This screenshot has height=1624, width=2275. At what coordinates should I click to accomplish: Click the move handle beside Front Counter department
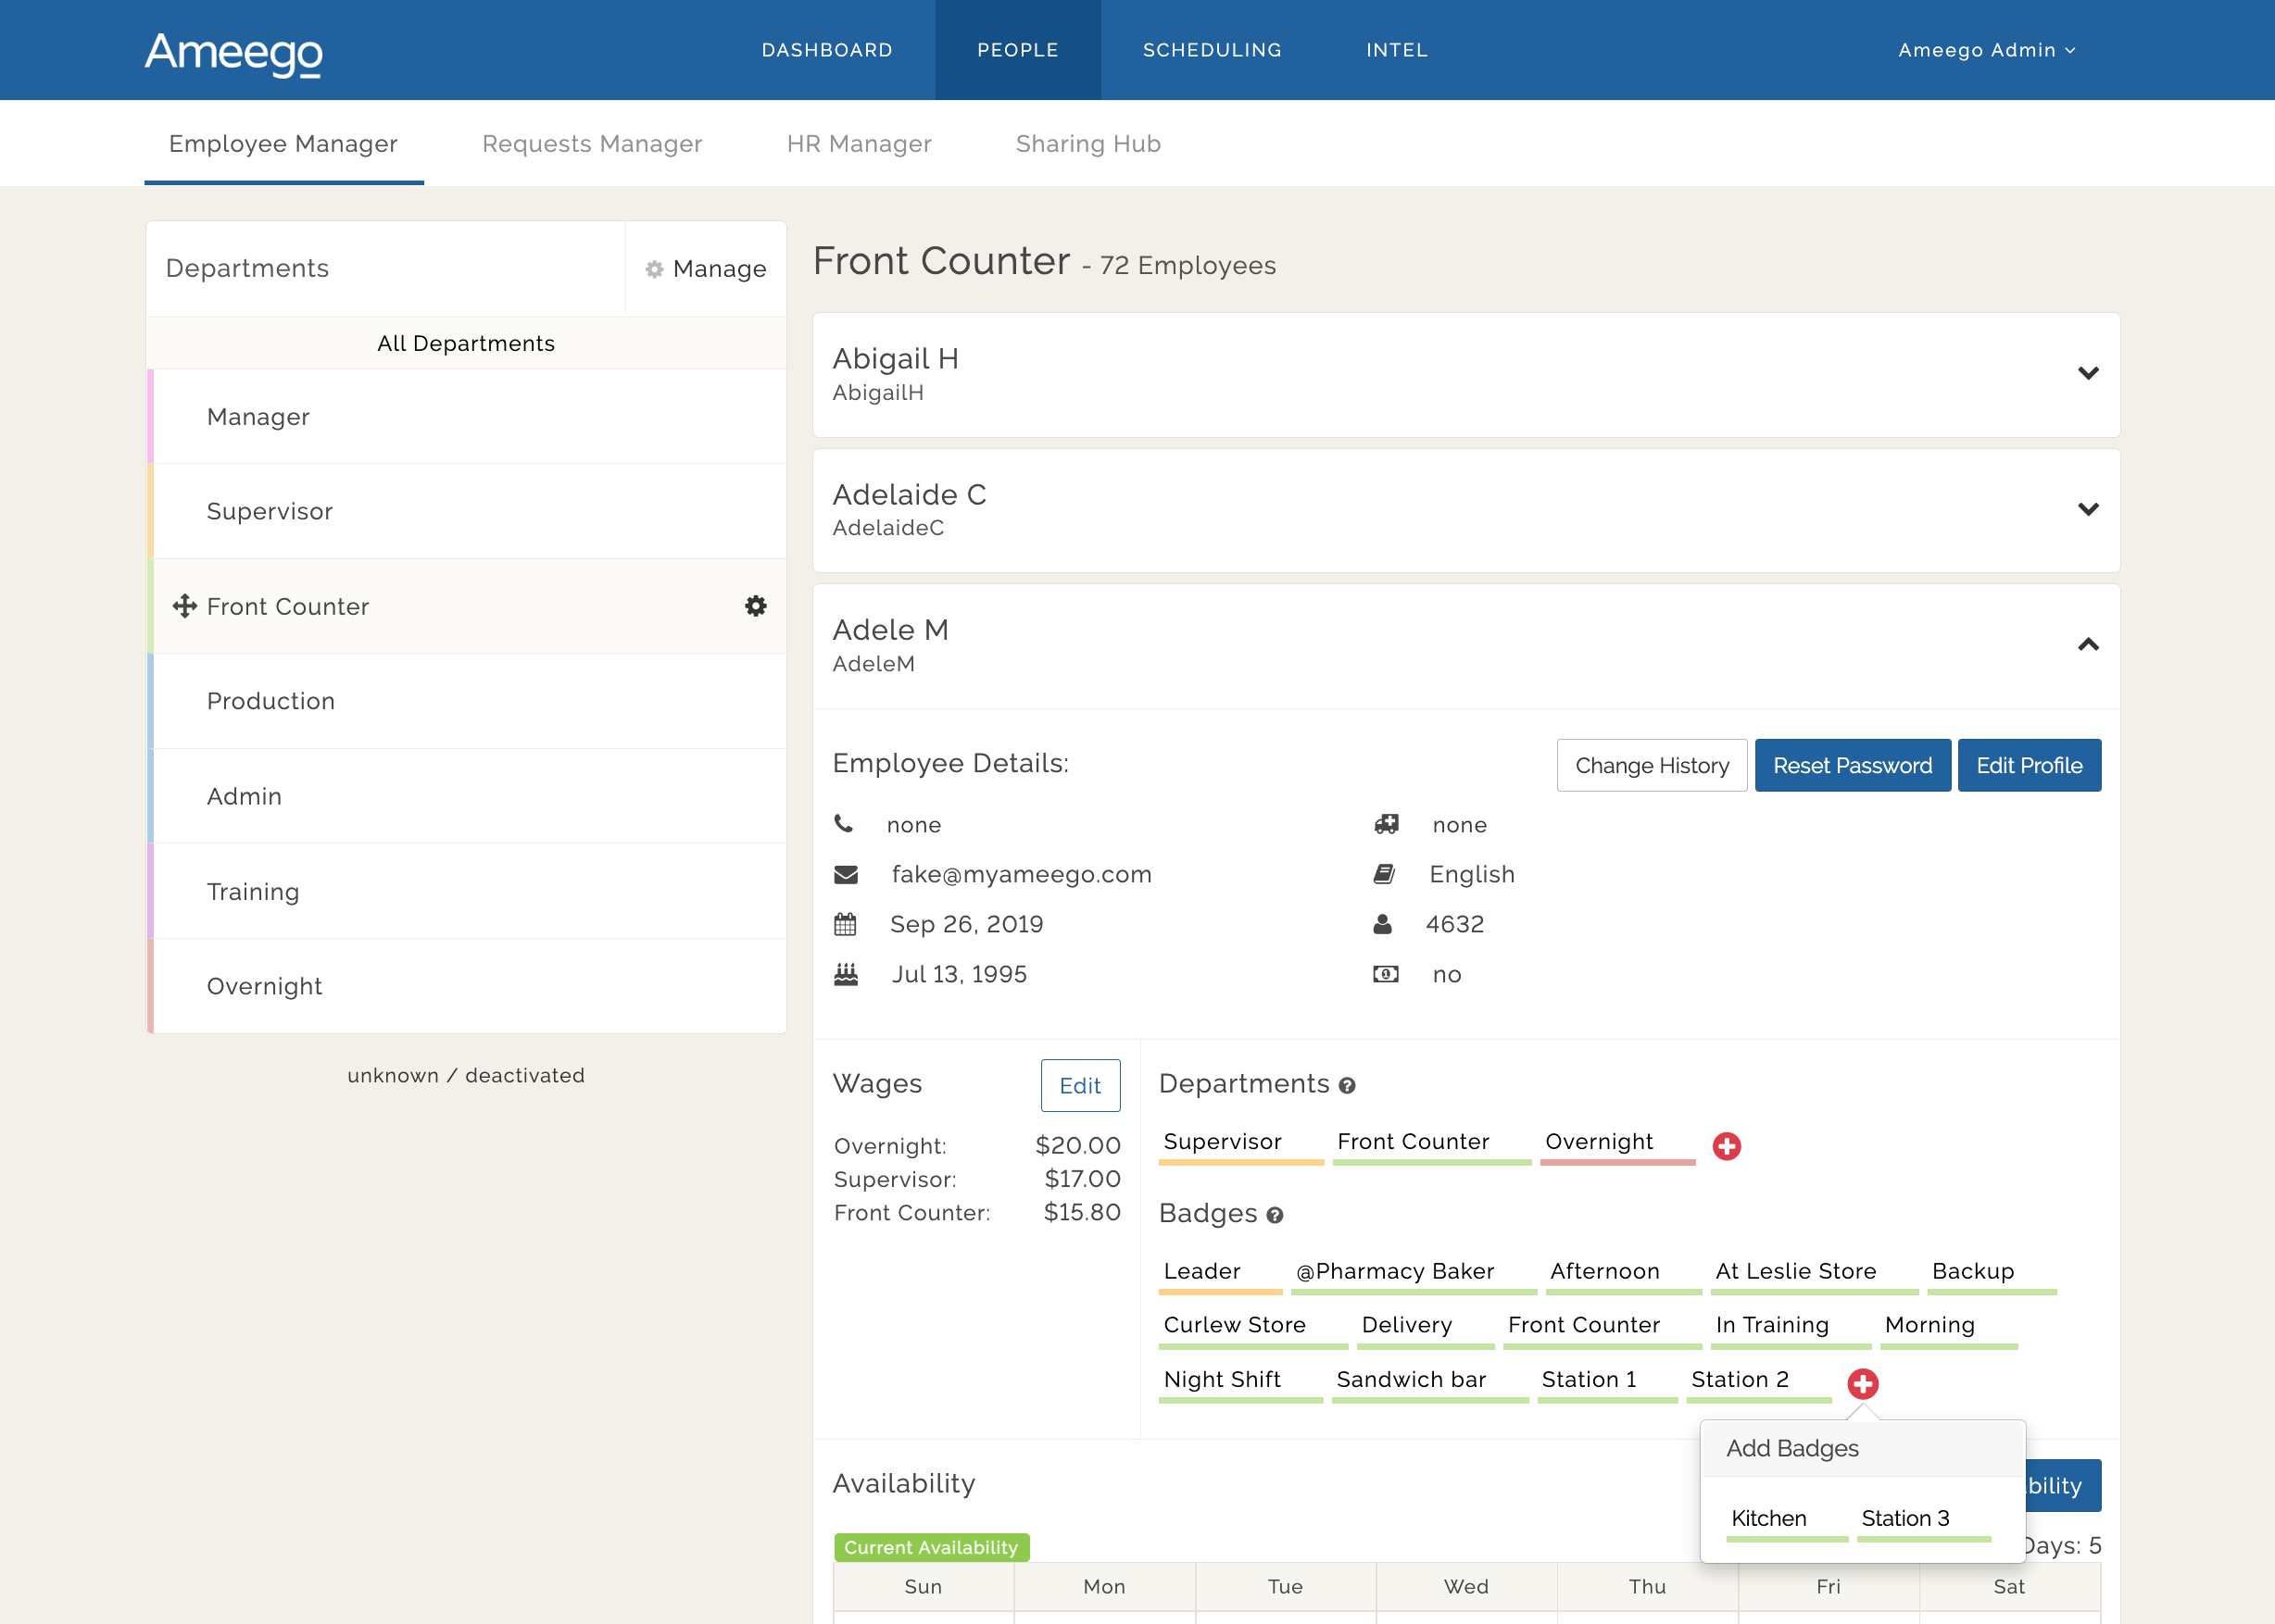point(185,606)
